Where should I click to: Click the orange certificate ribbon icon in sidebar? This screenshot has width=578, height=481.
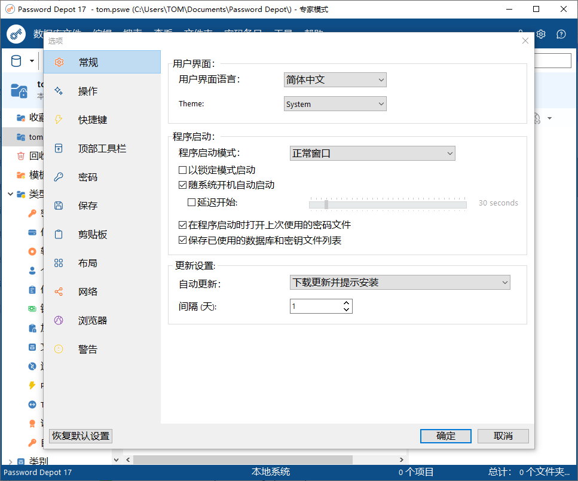click(32, 424)
